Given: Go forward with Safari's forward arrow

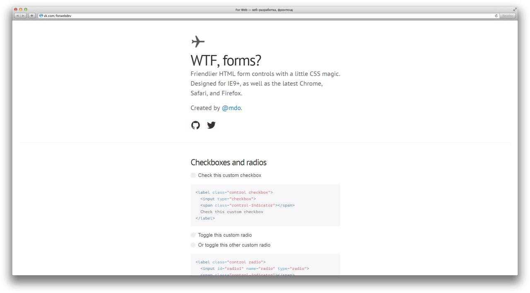Looking at the screenshot, I should pos(24,16).
